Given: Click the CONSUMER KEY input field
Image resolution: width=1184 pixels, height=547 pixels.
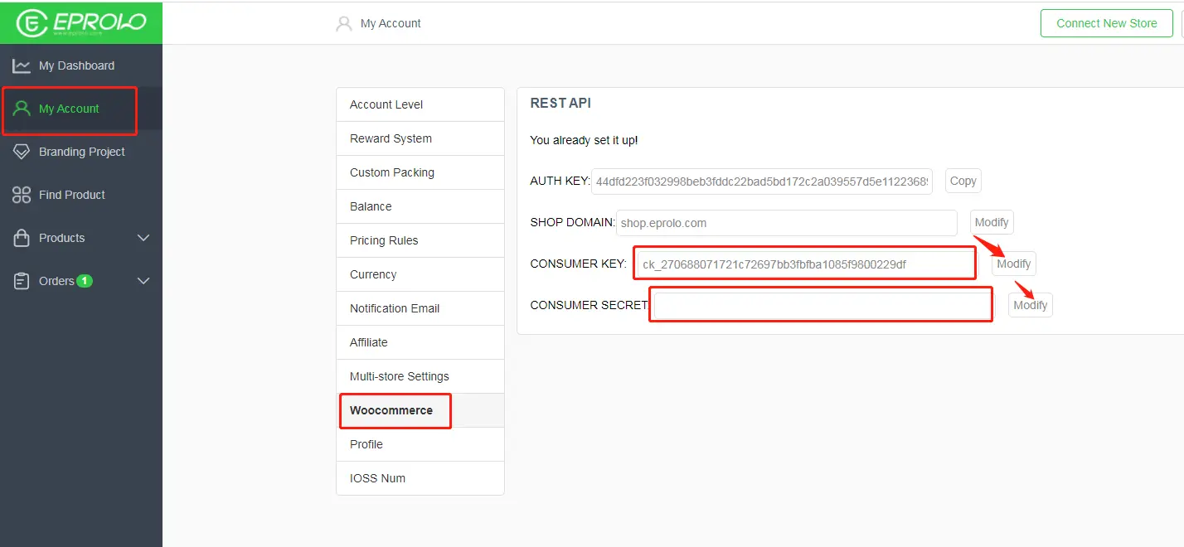Looking at the screenshot, I should (x=807, y=264).
